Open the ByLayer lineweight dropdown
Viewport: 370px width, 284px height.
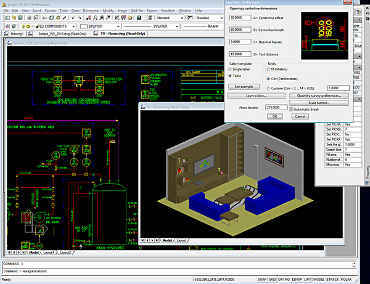[203, 26]
